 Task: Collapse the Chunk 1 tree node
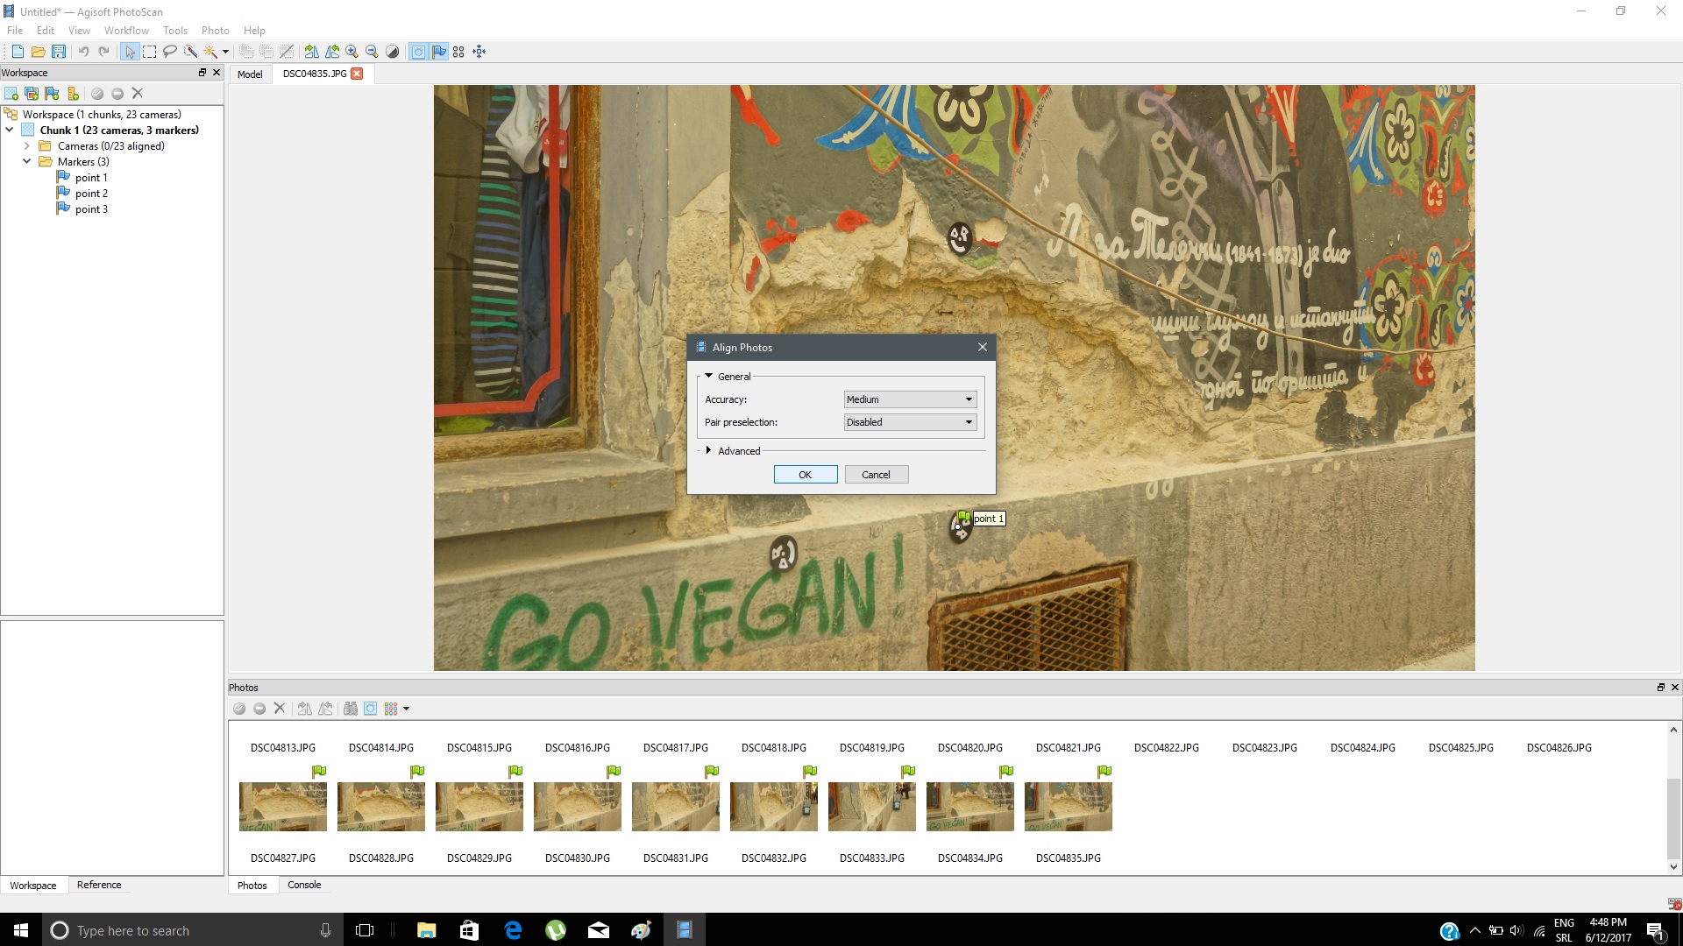tap(10, 131)
